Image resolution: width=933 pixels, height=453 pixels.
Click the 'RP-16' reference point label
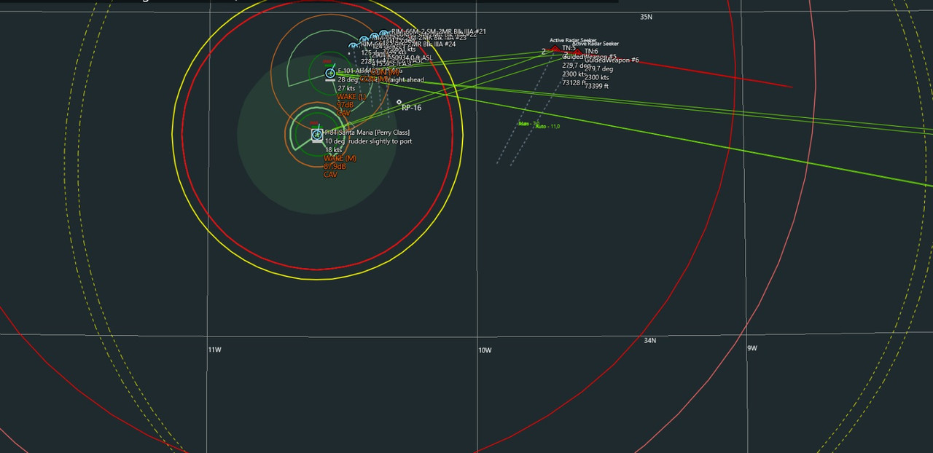pyautogui.click(x=412, y=108)
